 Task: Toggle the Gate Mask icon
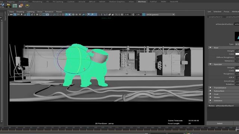[47, 15]
